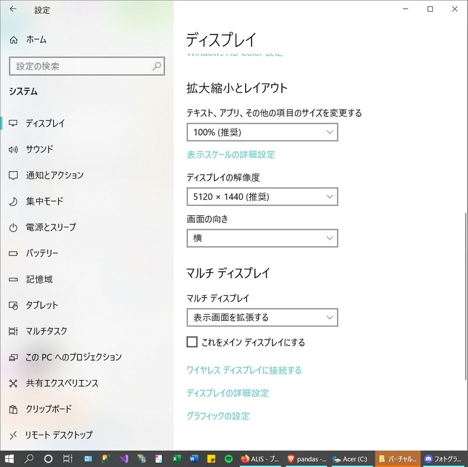Click the settings search box (設定の検索)
468x467 pixels.
[x=82, y=67]
